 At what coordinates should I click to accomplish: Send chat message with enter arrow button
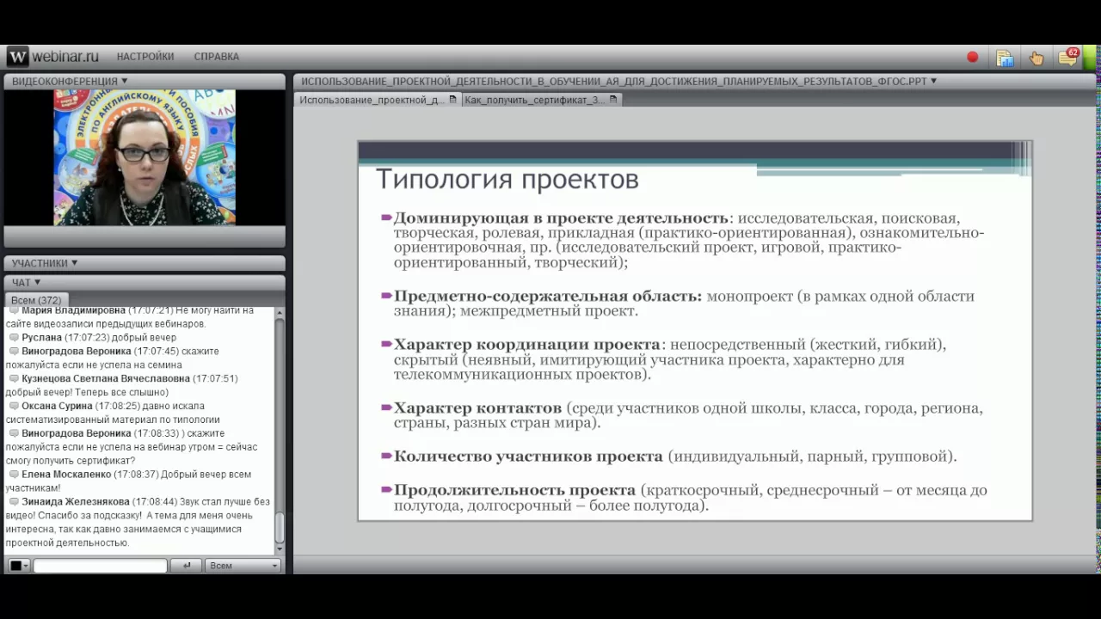[187, 566]
